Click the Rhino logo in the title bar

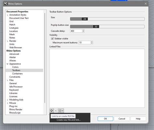pos(6,4)
